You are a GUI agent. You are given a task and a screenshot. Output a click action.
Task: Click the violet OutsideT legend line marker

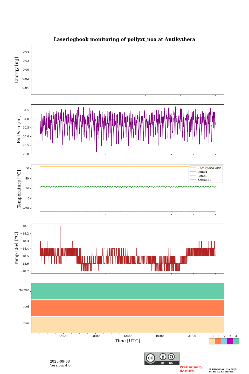193,180
